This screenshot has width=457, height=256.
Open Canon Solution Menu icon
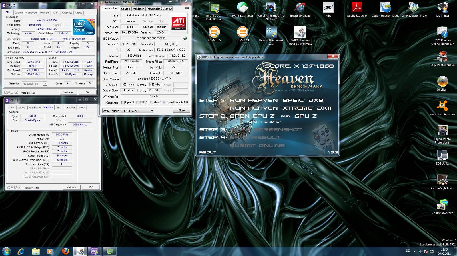(x=385, y=10)
